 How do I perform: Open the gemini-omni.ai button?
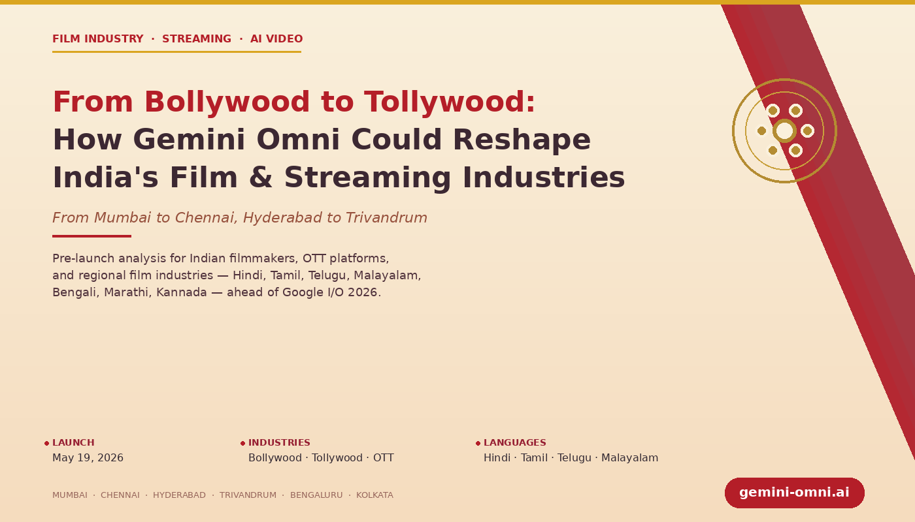pyautogui.click(x=794, y=493)
